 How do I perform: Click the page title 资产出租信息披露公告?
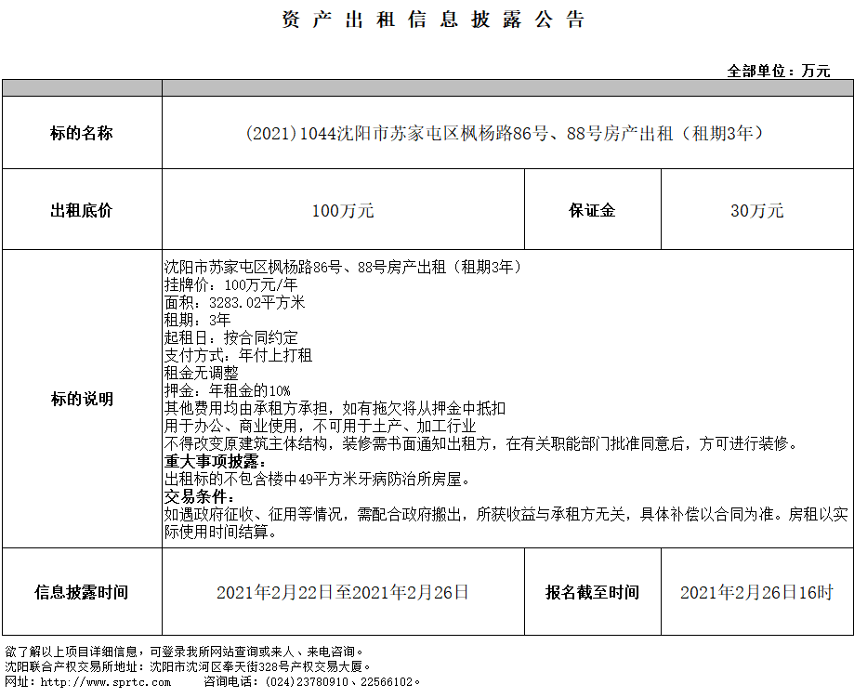[x=433, y=20]
